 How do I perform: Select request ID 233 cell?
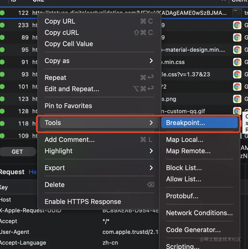point(23,25)
